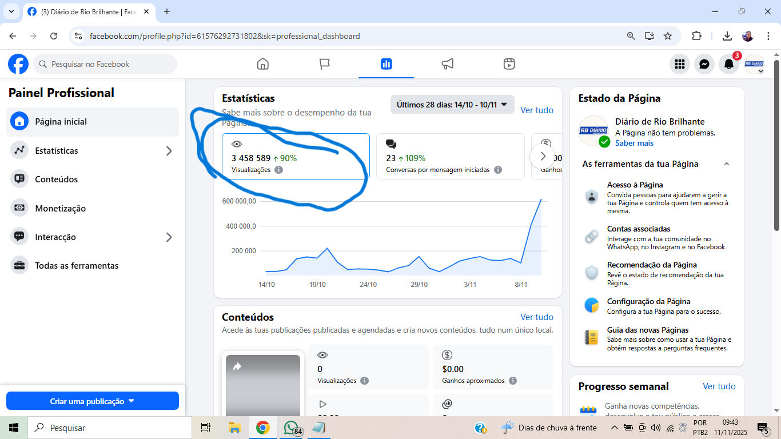Viewport: 781px width, 439px height.
Task: Click Criar uma publicação button
Action: (93, 401)
